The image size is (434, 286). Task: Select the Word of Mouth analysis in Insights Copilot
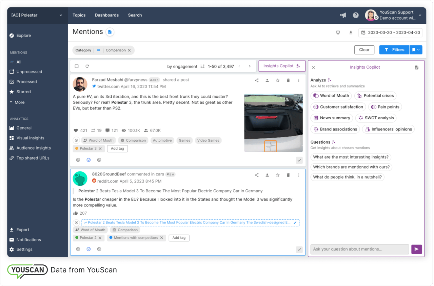331,96
